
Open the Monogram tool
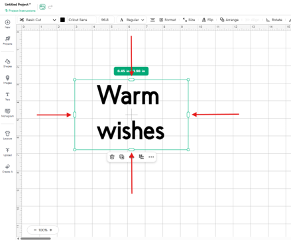pos(7,113)
